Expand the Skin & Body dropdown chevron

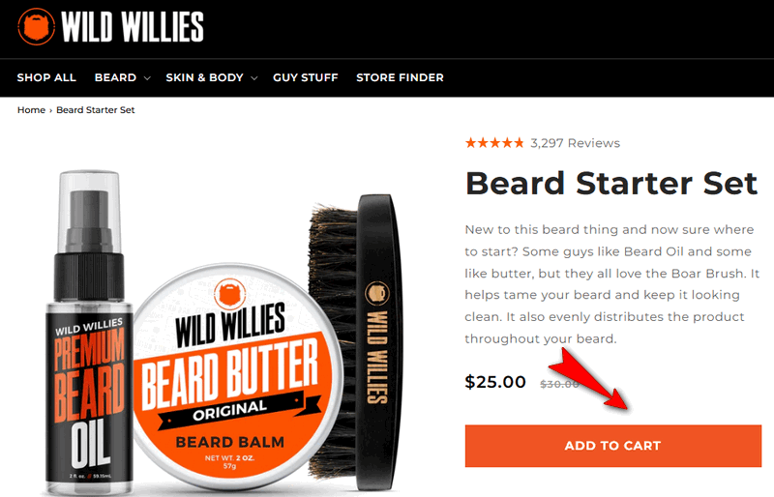[x=254, y=78]
